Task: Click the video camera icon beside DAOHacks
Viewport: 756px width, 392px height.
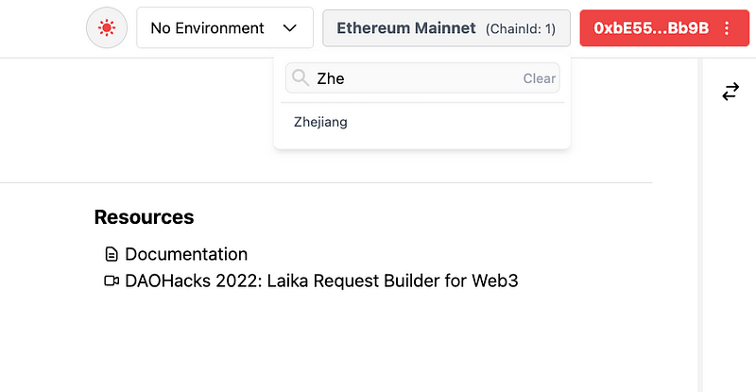Action: coord(112,281)
